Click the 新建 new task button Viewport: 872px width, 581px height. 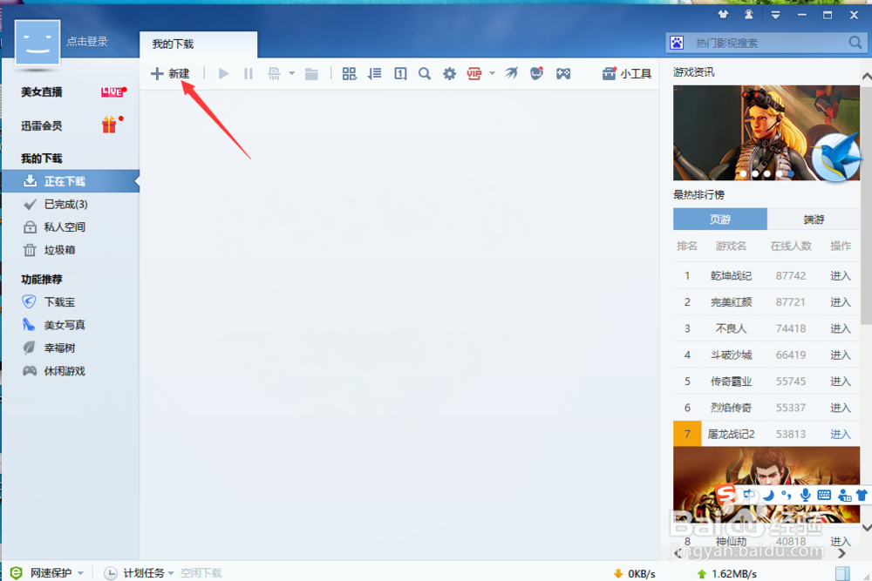[170, 73]
